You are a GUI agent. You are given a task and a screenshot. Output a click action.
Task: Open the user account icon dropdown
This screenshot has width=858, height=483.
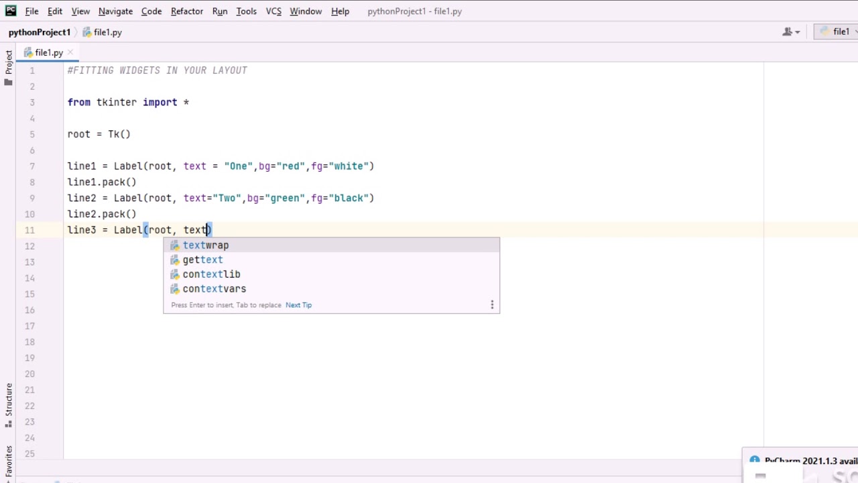pyautogui.click(x=792, y=32)
